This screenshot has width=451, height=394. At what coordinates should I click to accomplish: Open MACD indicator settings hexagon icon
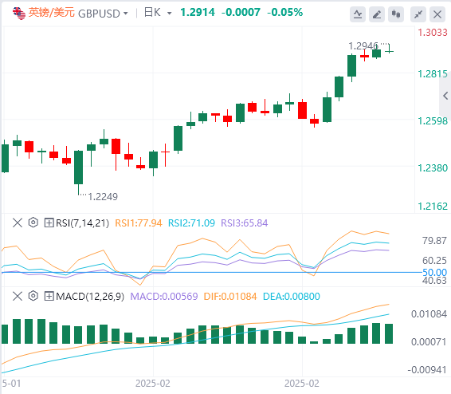pyautogui.click(x=33, y=296)
